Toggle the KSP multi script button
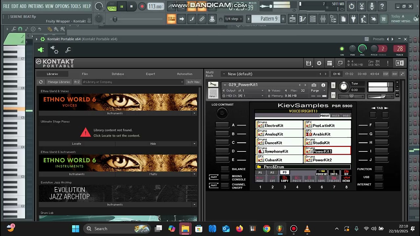The height and width of the screenshot is (236, 420). [386, 74]
